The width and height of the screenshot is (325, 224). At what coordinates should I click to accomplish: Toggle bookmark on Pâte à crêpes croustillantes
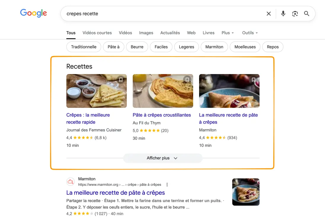[187, 80]
